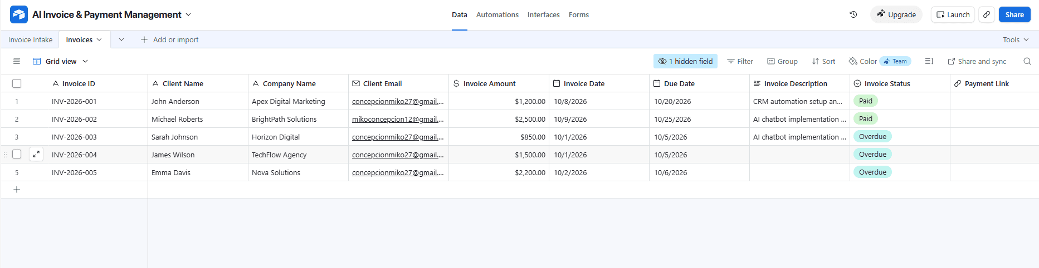Image resolution: width=1039 pixels, height=268 pixels.
Task: Click the blue Share button
Action: (x=1014, y=14)
